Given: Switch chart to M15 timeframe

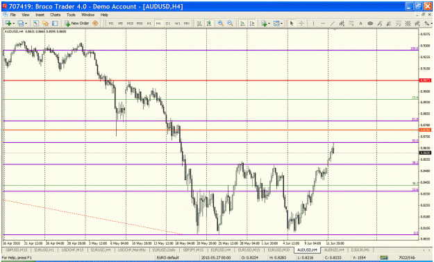Looking at the screenshot, I should pos(130,24).
